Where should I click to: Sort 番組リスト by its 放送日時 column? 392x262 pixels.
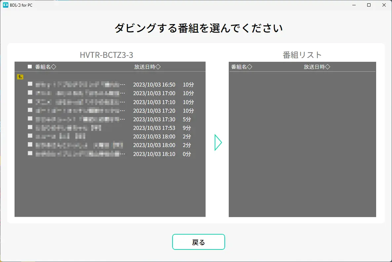317,67
